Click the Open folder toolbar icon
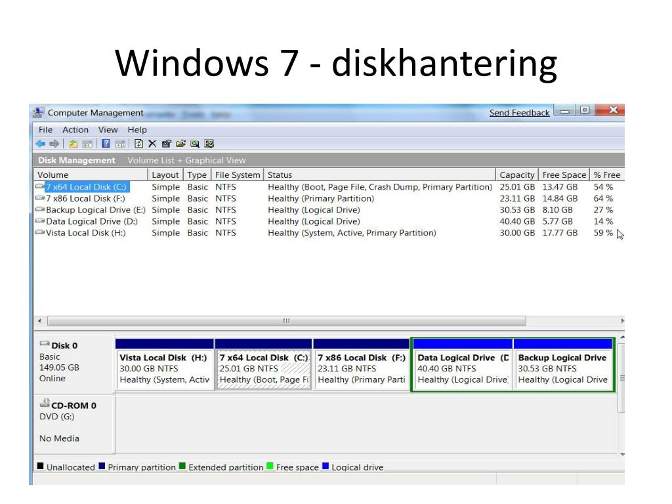The image size is (672, 504). tap(181, 144)
